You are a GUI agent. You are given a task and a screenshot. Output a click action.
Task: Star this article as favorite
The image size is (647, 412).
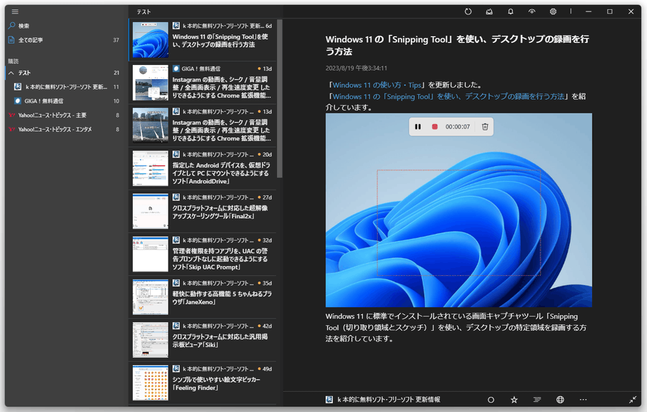pos(514,400)
